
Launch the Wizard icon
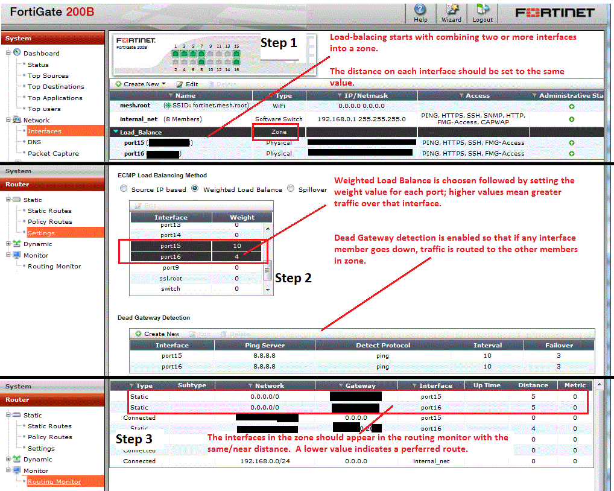(452, 10)
